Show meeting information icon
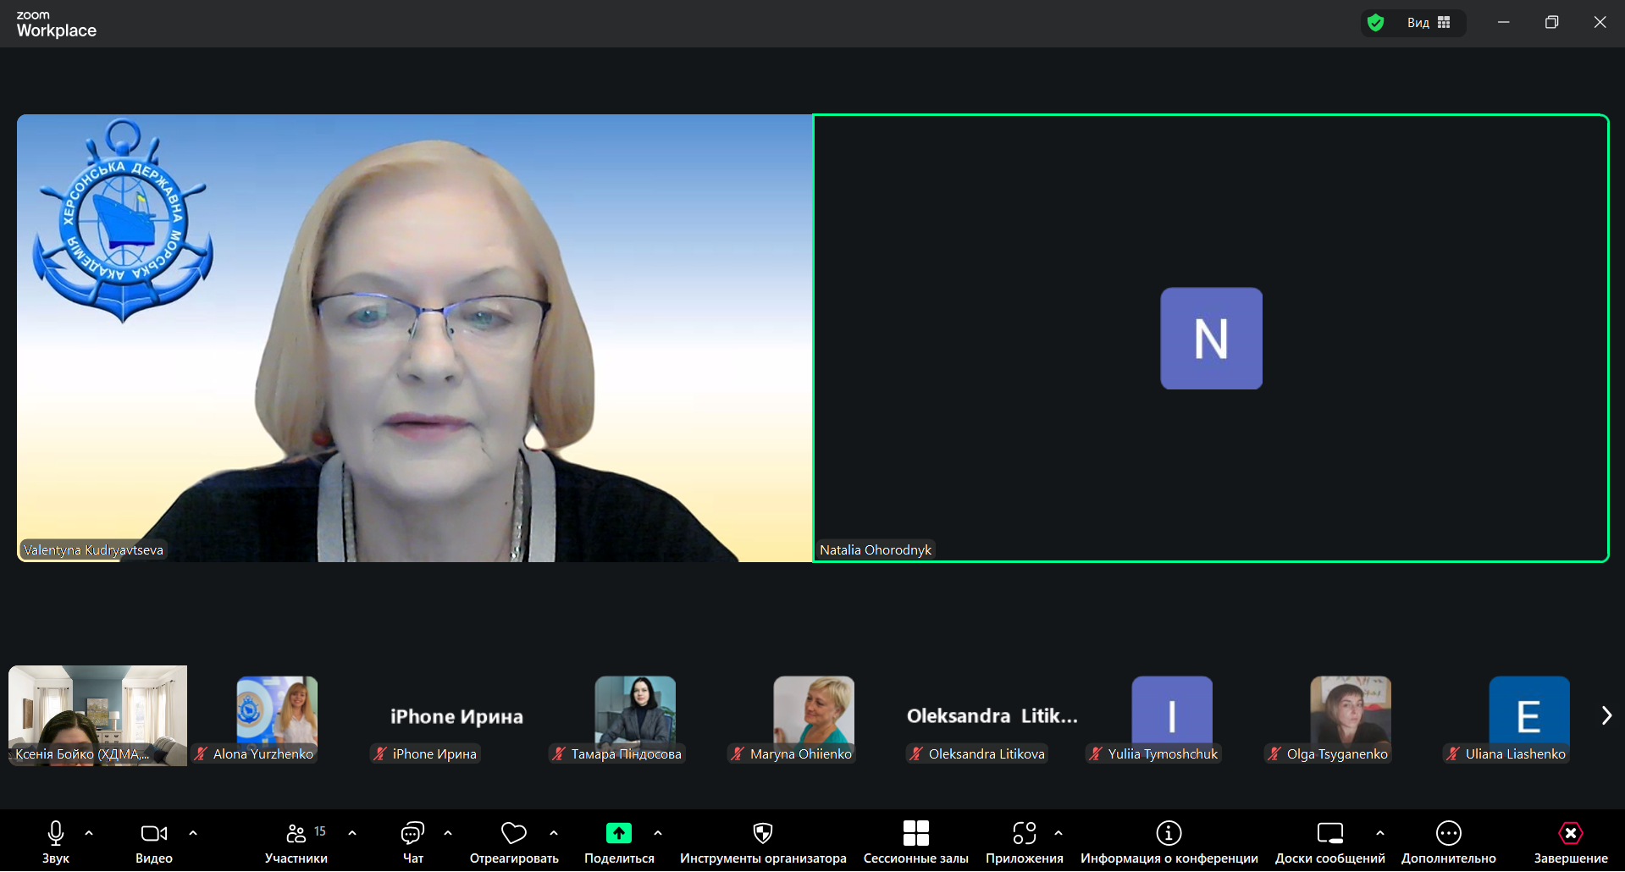This screenshot has width=1625, height=872. (x=1169, y=834)
